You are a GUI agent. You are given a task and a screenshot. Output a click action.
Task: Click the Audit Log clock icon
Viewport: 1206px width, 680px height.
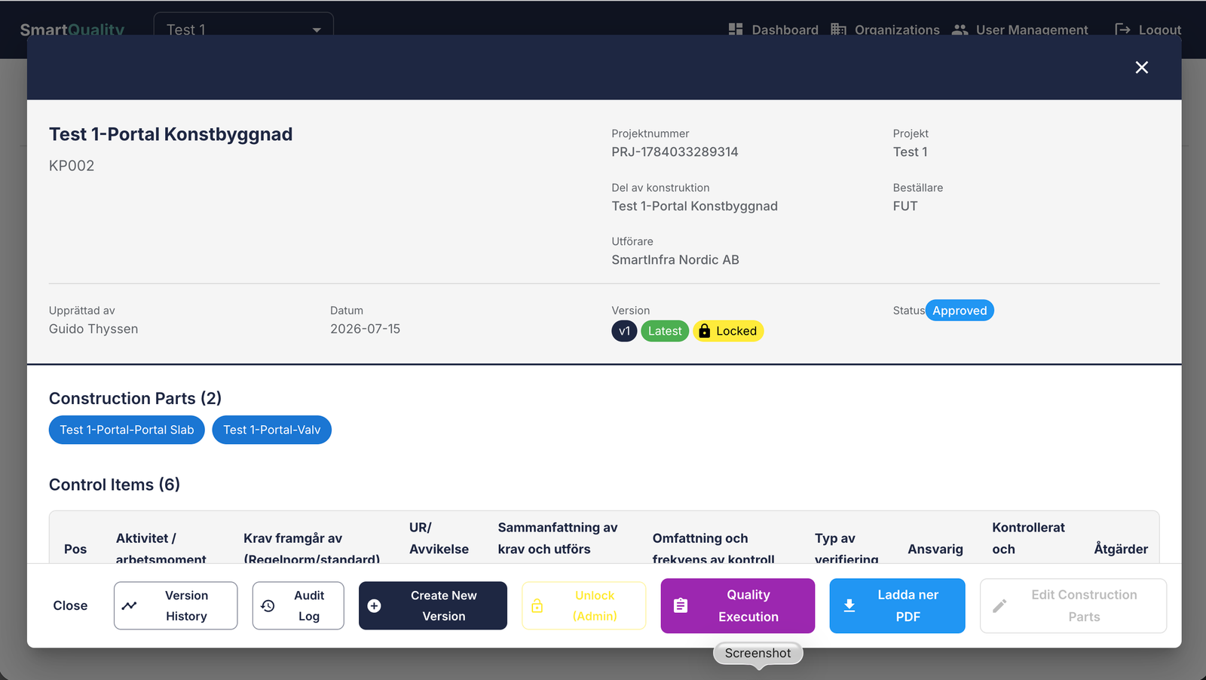tap(268, 605)
